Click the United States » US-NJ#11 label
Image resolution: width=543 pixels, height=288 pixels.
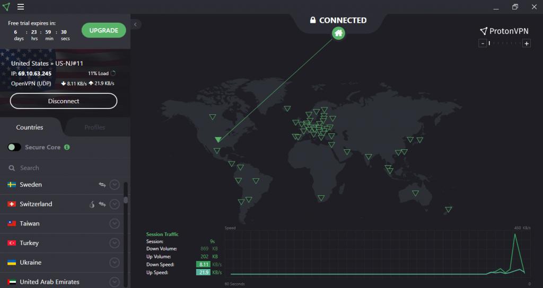tap(47, 64)
